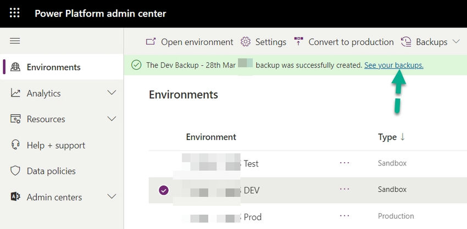The width and height of the screenshot is (467, 229).
Task: Open Settings from the command bar
Action: 264,42
